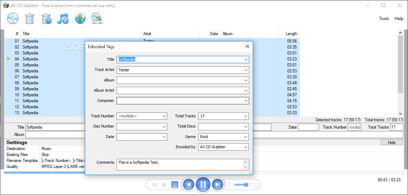Stop playback with the square button
Viewport: 408px width, 195px height.
[x=175, y=184]
